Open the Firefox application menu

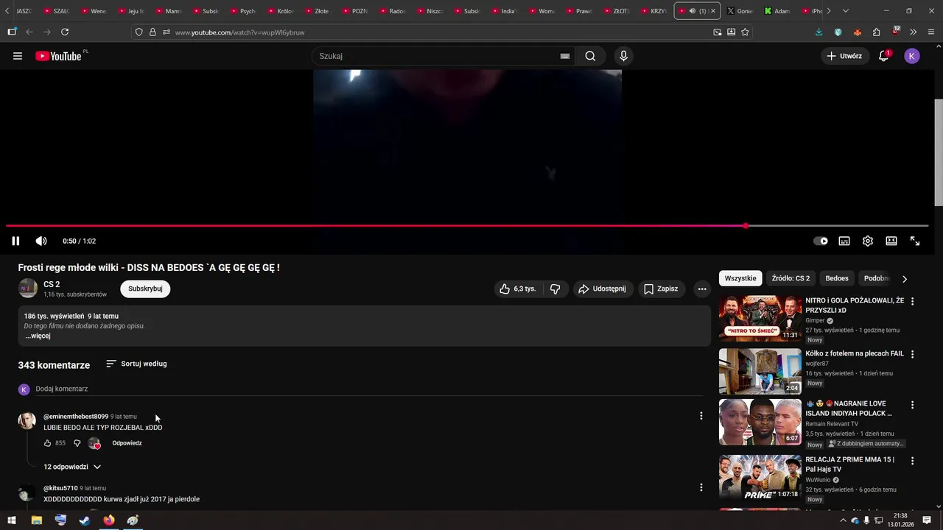(x=931, y=32)
